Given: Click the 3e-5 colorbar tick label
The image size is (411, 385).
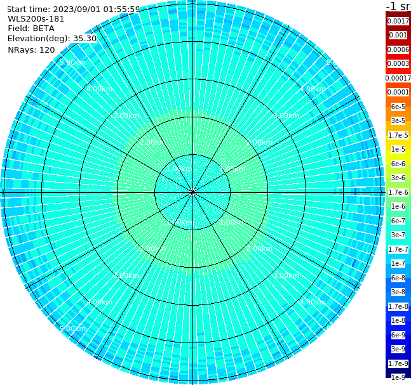Looking at the screenshot, I should 398,121.
